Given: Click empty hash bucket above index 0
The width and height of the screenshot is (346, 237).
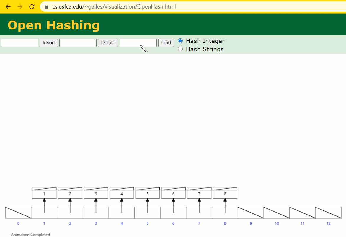Looking at the screenshot, I should pos(18,213).
